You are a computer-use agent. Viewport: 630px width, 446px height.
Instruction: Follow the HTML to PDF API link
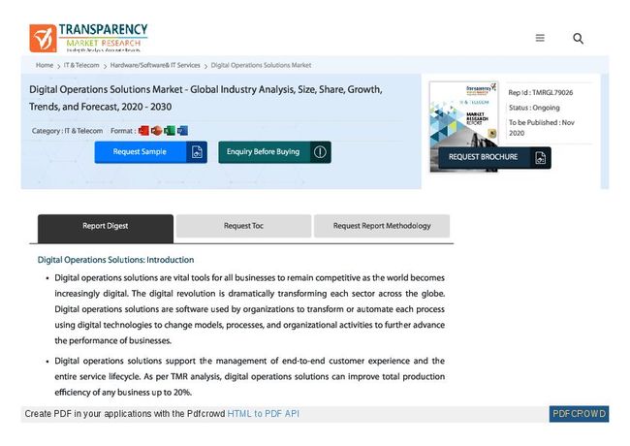coord(263,414)
